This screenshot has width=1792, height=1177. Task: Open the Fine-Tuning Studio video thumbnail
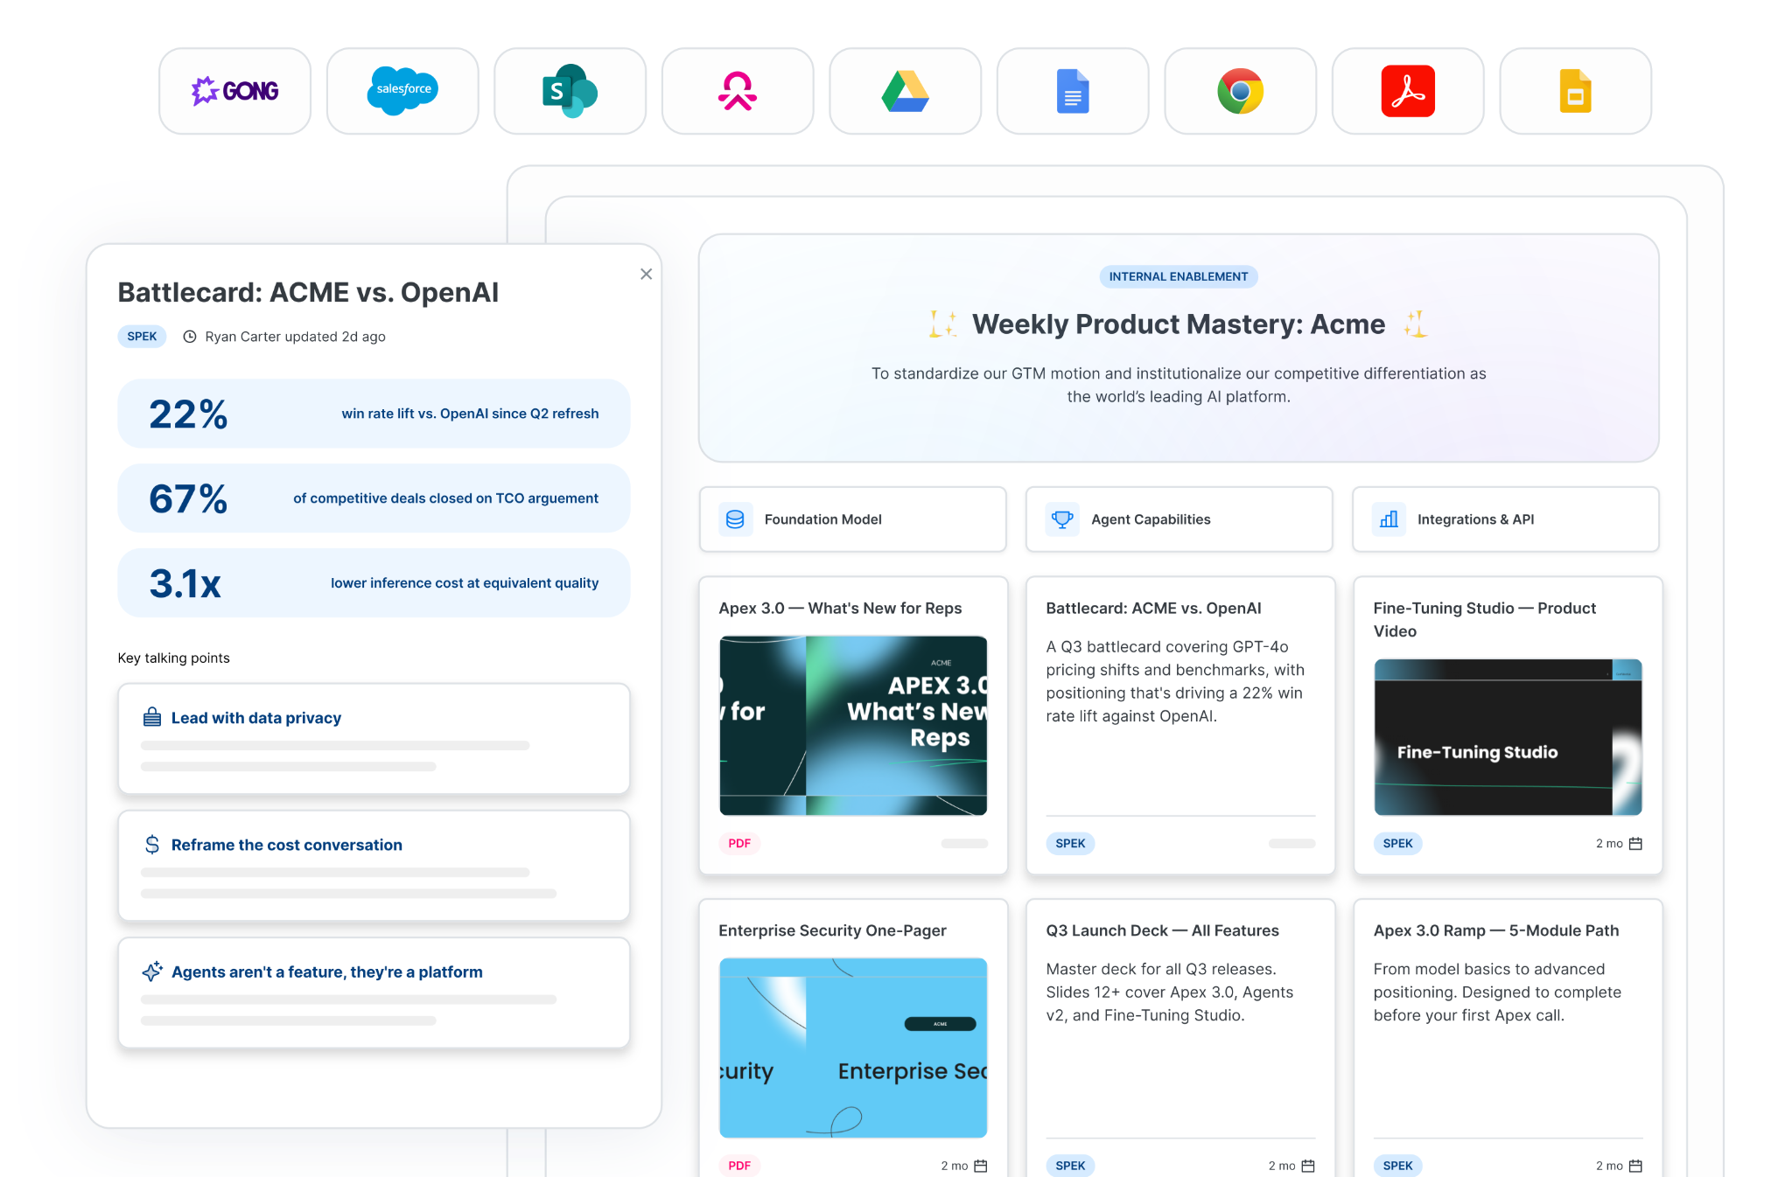click(x=1508, y=737)
